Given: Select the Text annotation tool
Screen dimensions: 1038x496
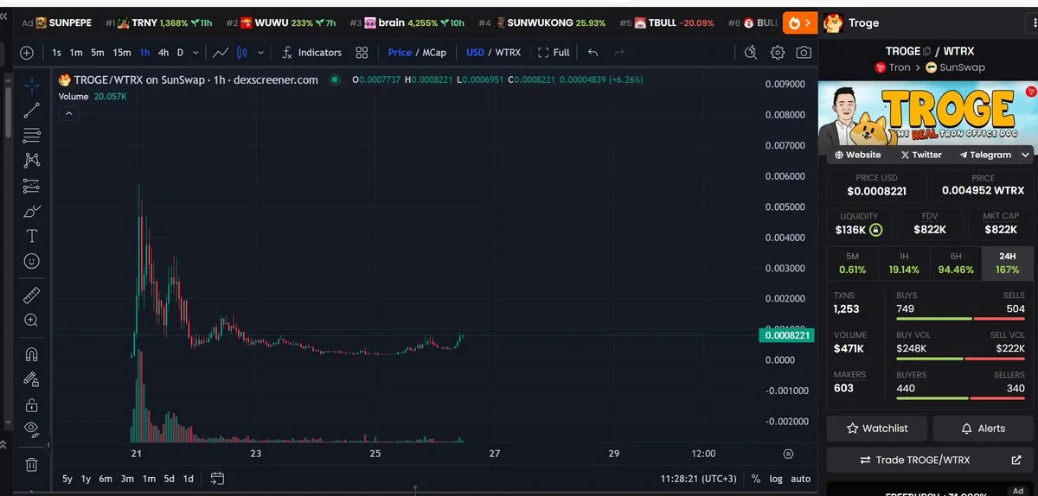Looking at the screenshot, I should pos(32,236).
